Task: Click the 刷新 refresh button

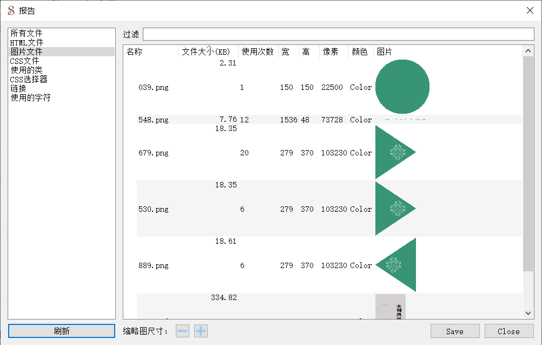Action: [x=61, y=331]
